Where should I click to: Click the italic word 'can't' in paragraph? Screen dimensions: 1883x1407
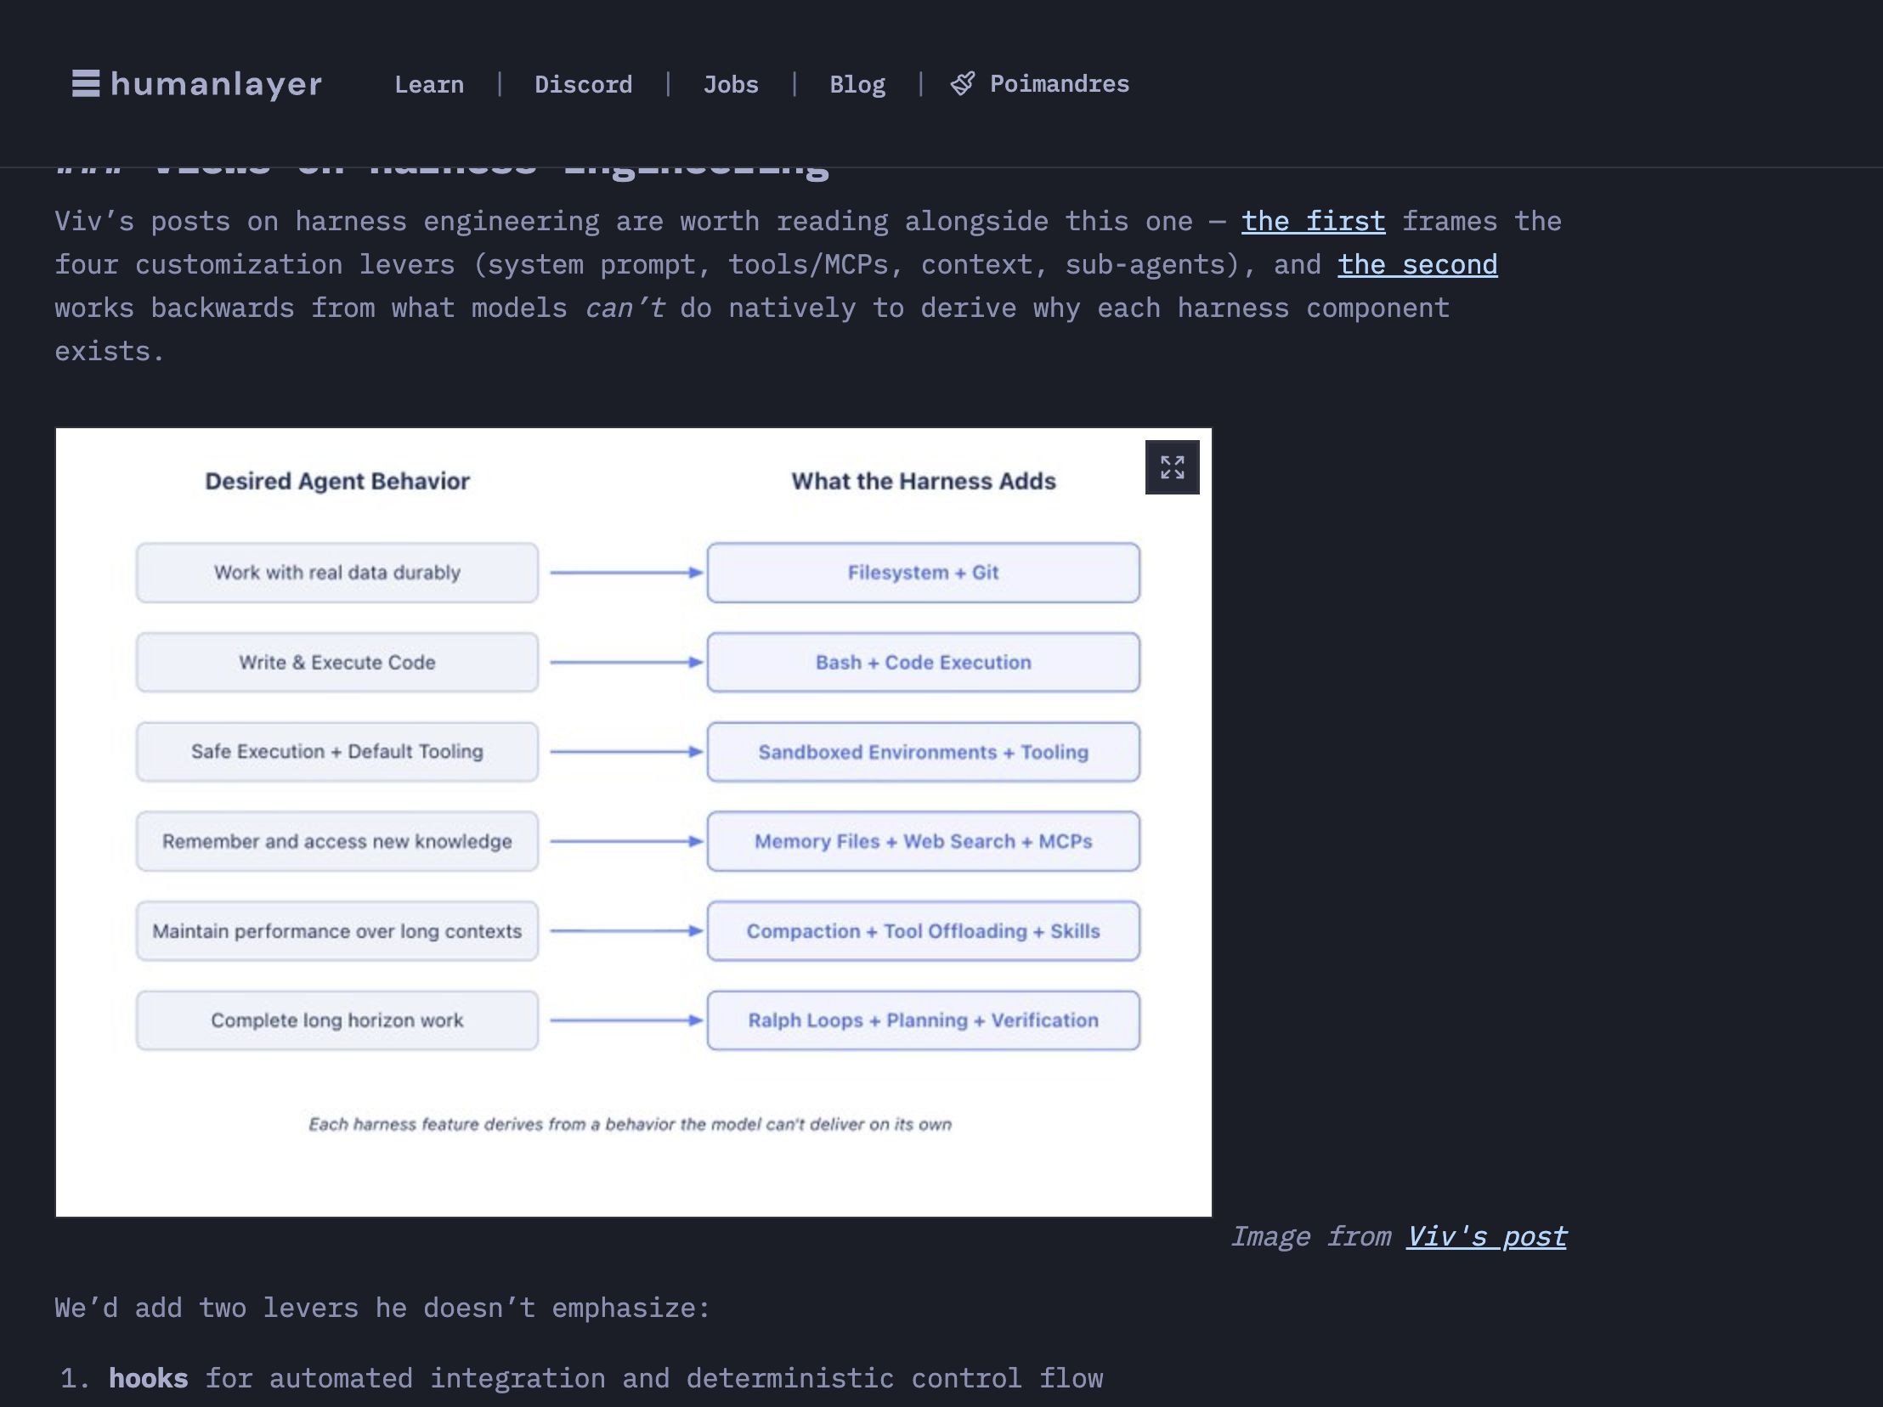point(625,308)
